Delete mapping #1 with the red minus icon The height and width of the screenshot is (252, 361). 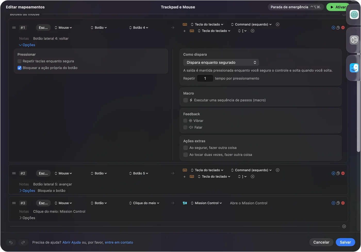coord(343,27)
